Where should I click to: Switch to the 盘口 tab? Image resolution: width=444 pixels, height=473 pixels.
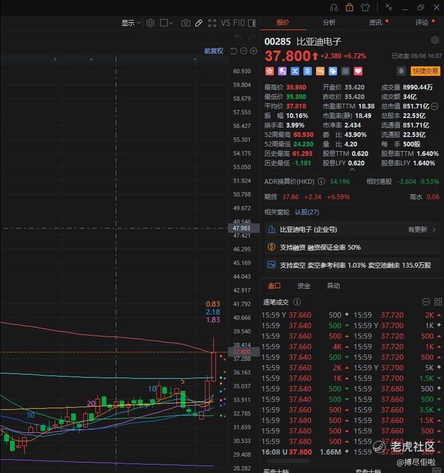(x=274, y=285)
